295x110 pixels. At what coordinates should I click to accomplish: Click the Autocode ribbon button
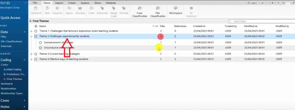click(102, 11)
